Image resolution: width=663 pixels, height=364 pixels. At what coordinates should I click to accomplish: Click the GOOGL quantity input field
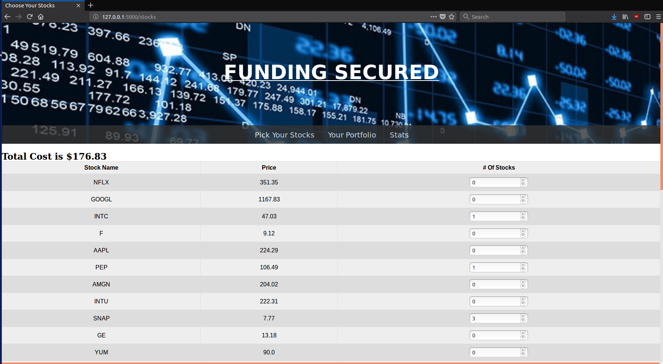tap(498, 199)
